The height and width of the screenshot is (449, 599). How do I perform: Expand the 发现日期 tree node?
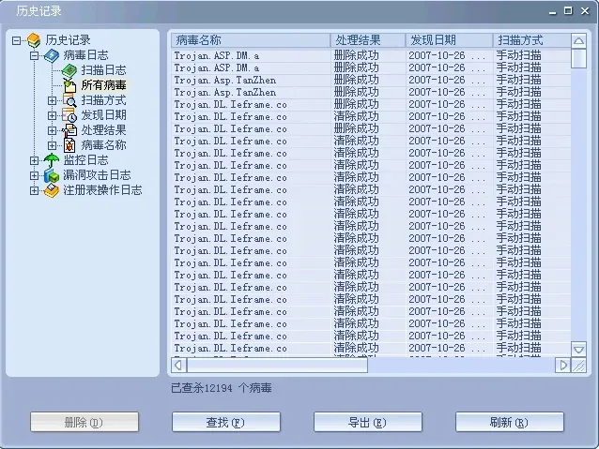pos(52,115)
